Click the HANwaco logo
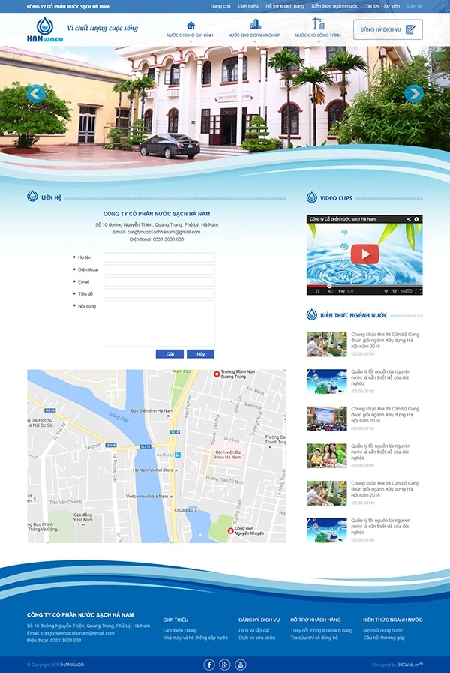450x673 pixels. point(44,29)
